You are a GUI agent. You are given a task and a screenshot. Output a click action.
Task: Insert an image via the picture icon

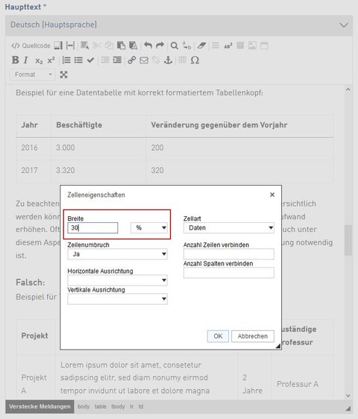[252, 45]
